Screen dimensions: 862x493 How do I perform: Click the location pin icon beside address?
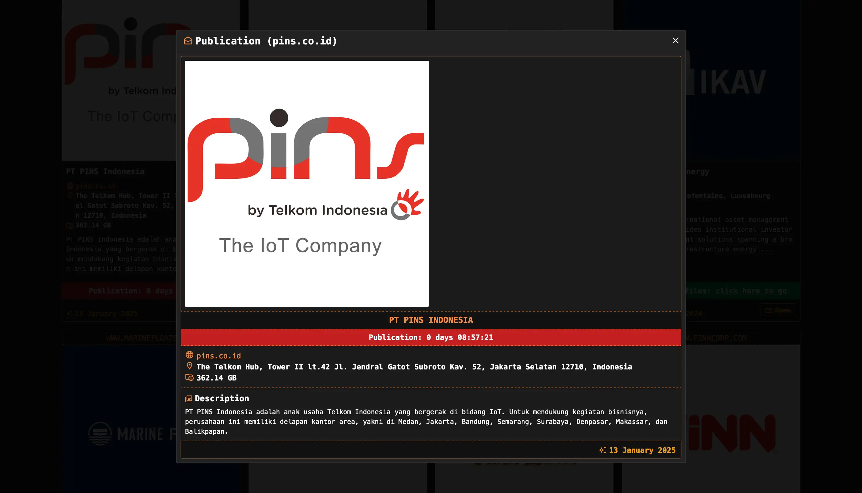tap(189, 366)
